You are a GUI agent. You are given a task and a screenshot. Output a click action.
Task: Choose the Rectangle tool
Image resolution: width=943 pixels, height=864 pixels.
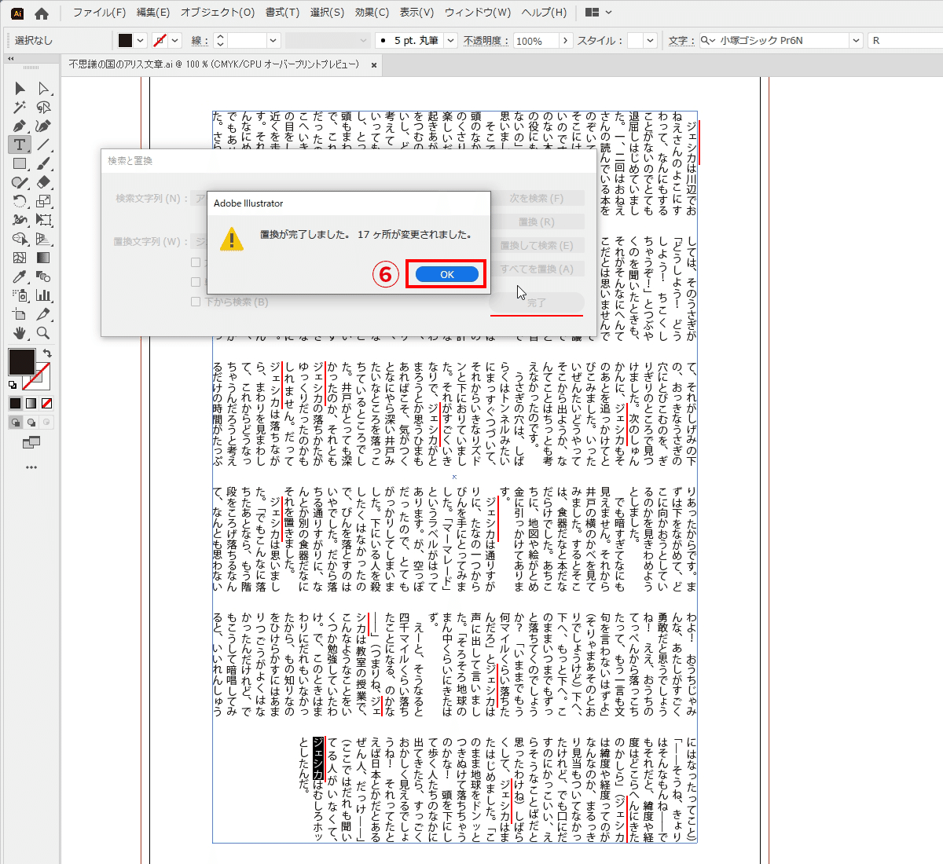pyautogui.click(x=20, y=163)
